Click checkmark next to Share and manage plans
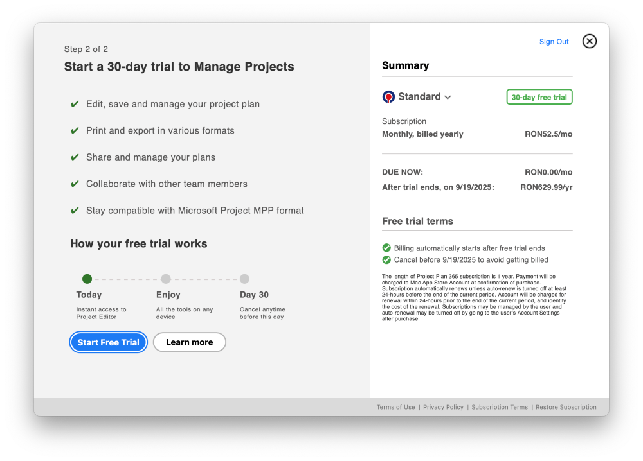 (x=75, y=157)
